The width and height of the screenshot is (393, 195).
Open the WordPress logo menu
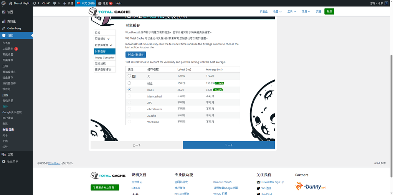pyautogui.click(x=3, y=3)
